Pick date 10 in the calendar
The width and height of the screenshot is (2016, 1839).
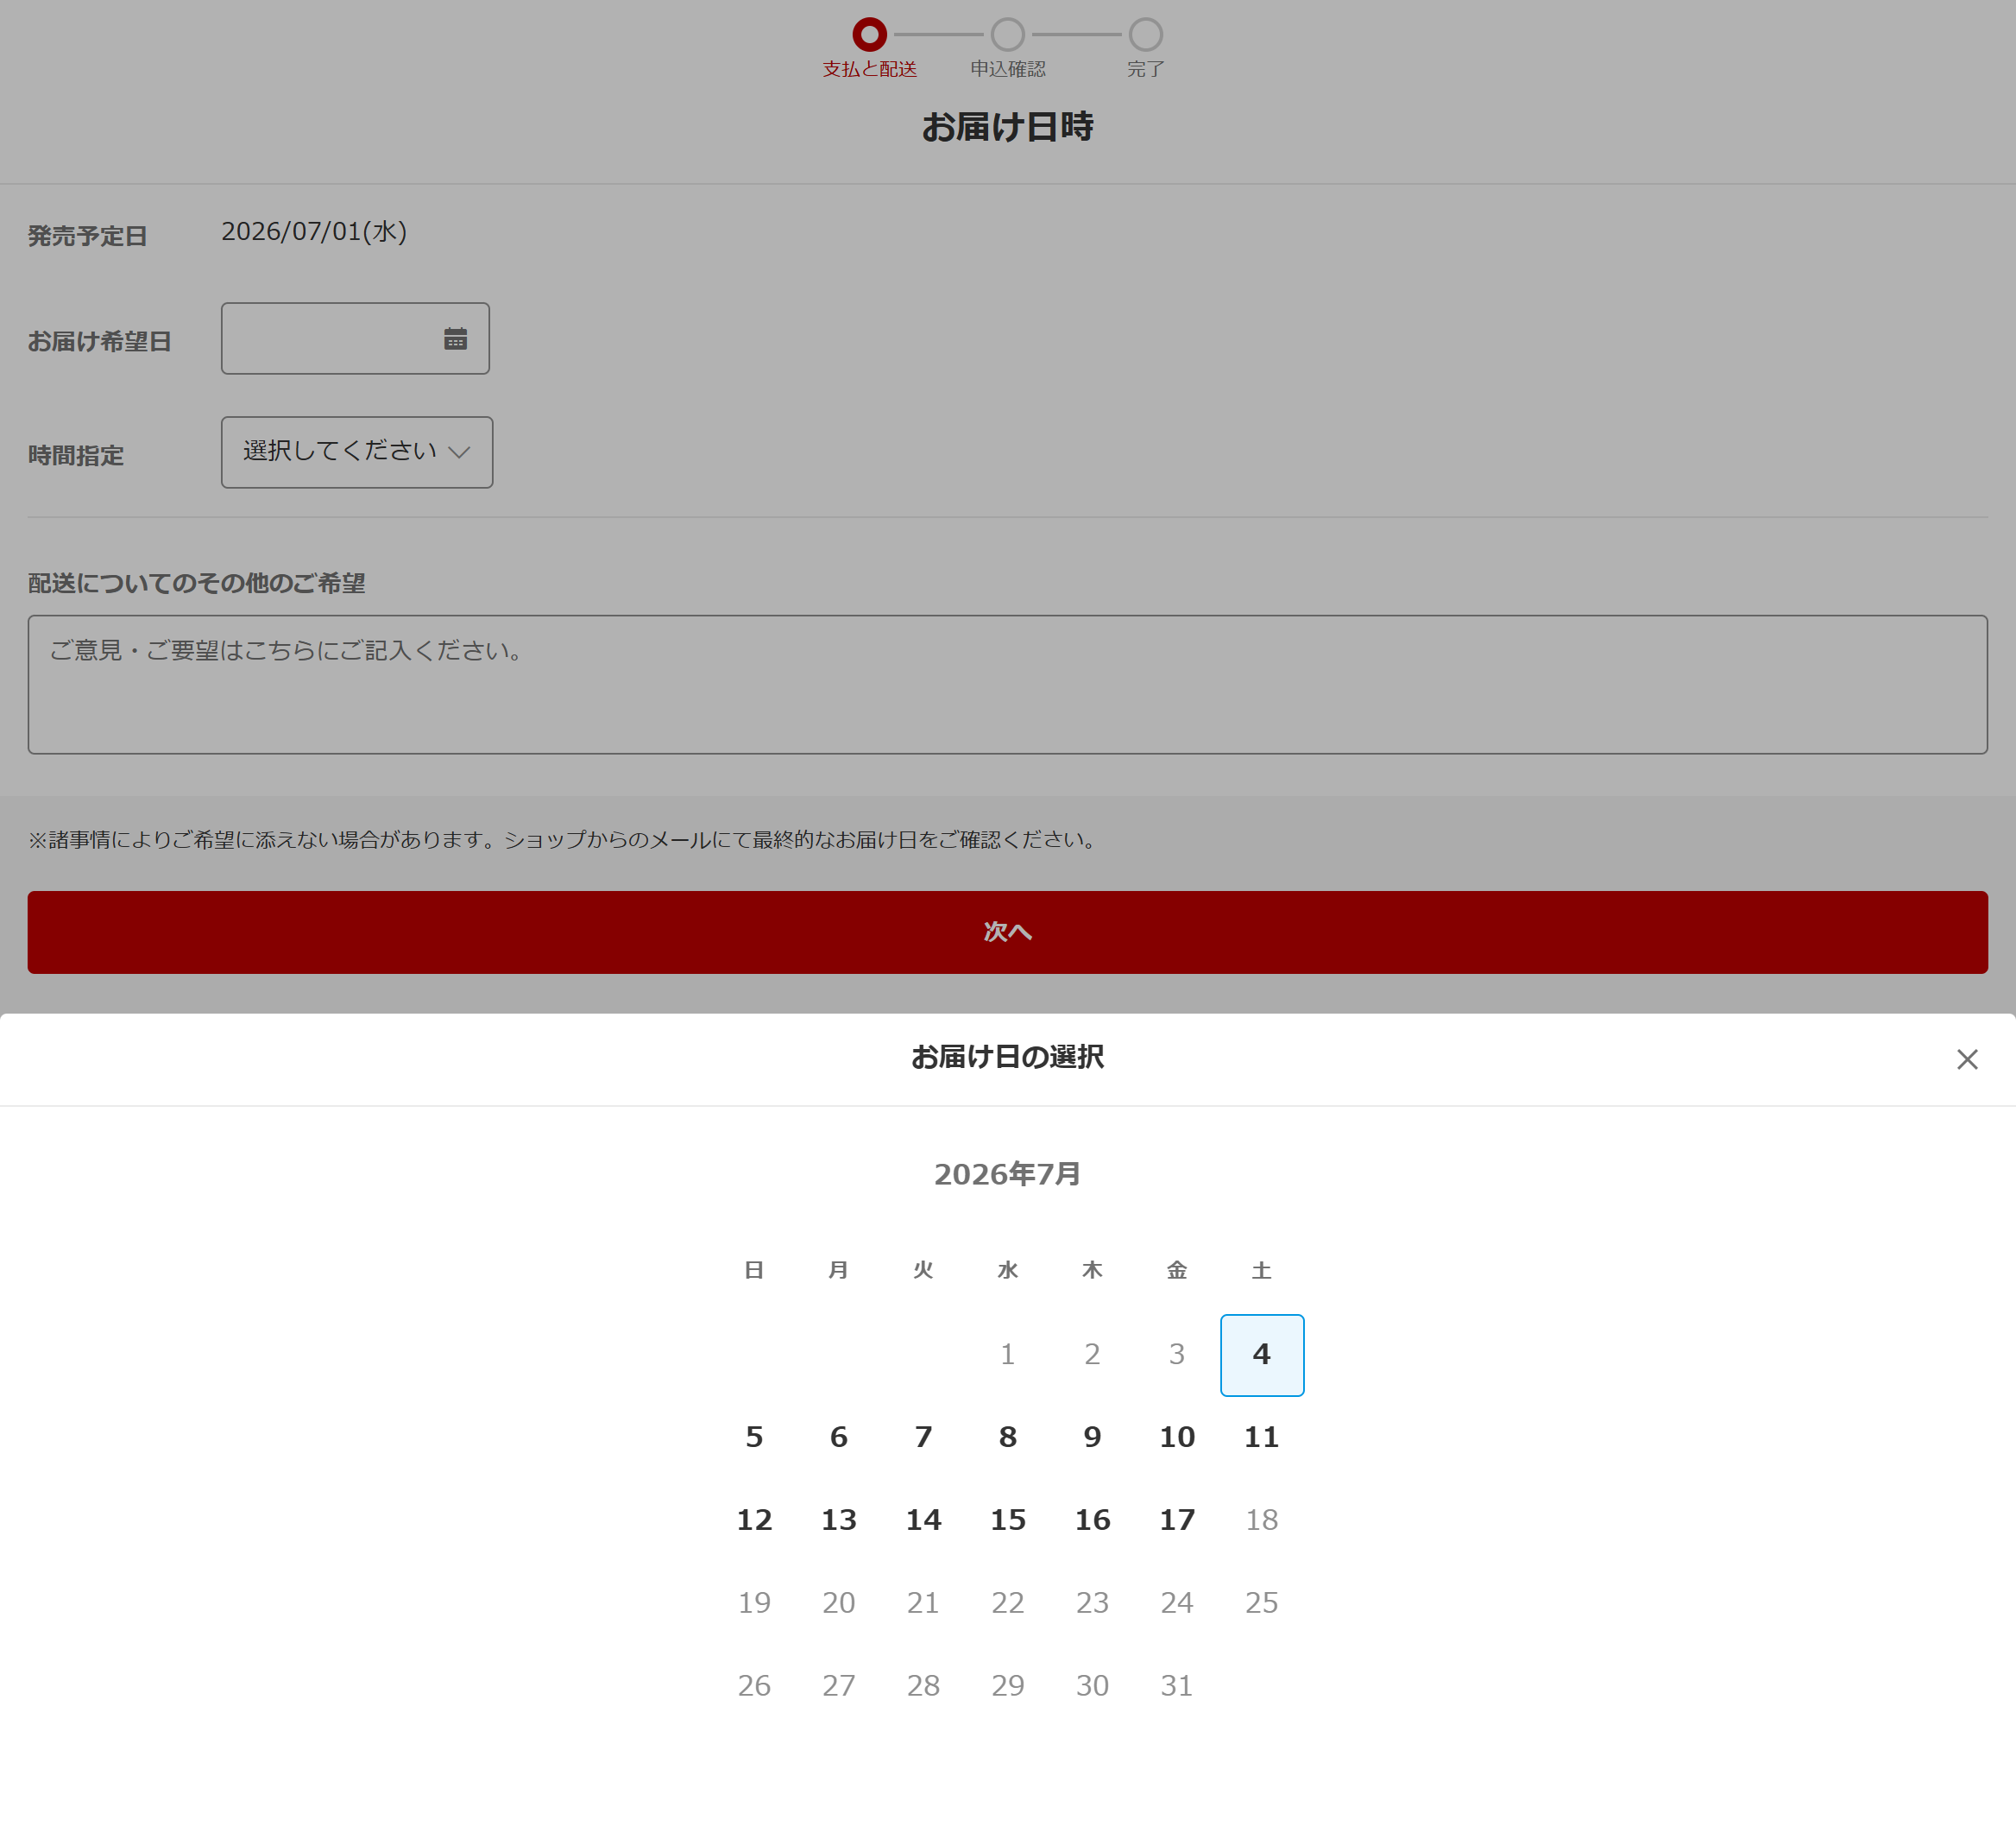1176,1438
